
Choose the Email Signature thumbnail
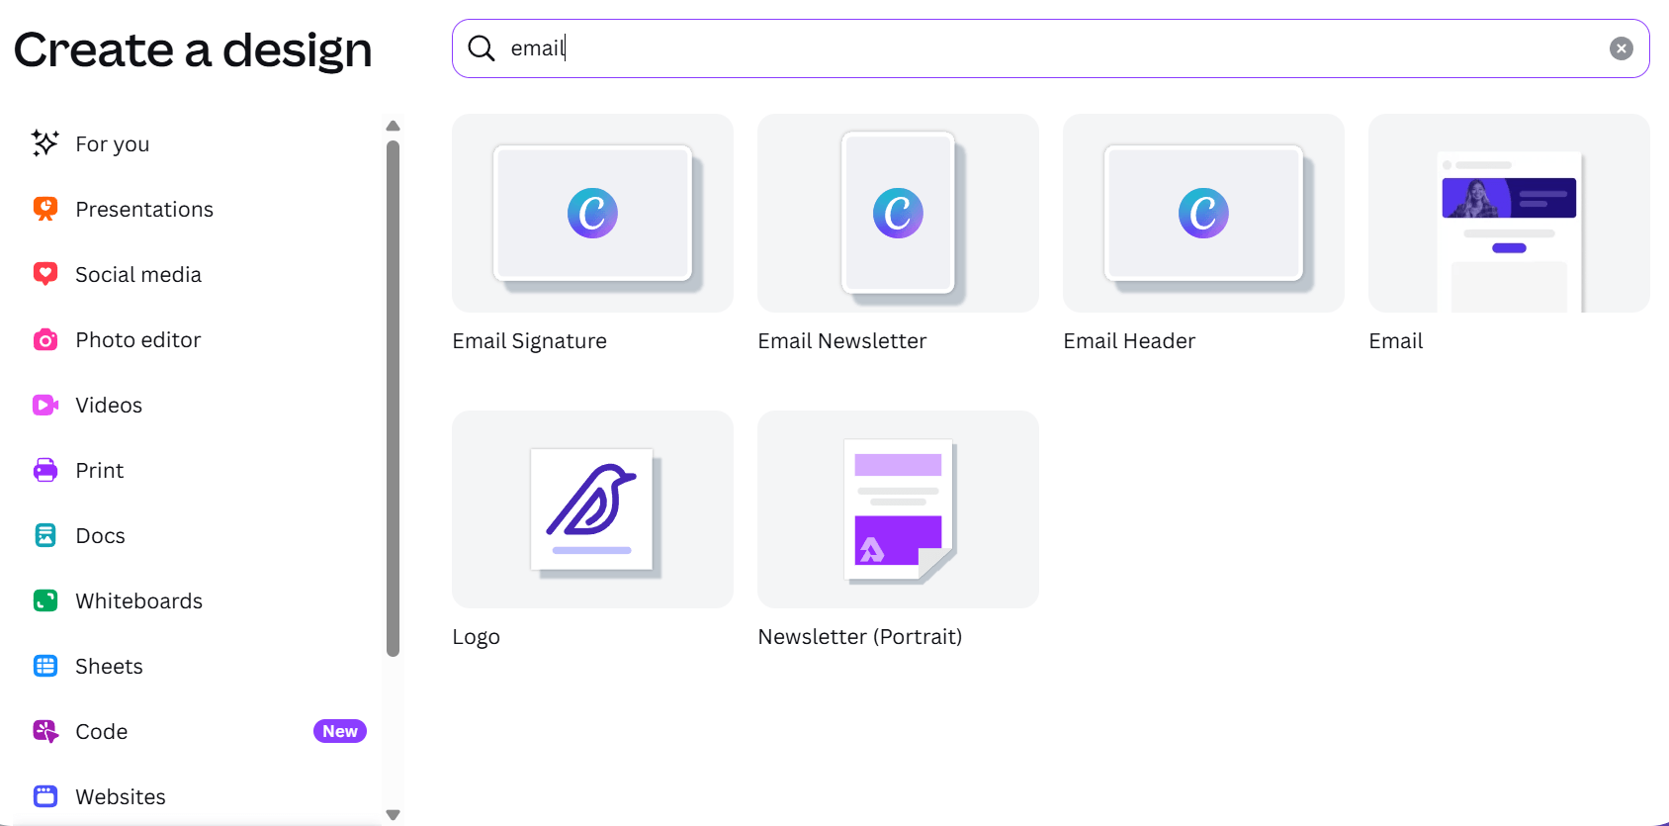pos(592,213)
